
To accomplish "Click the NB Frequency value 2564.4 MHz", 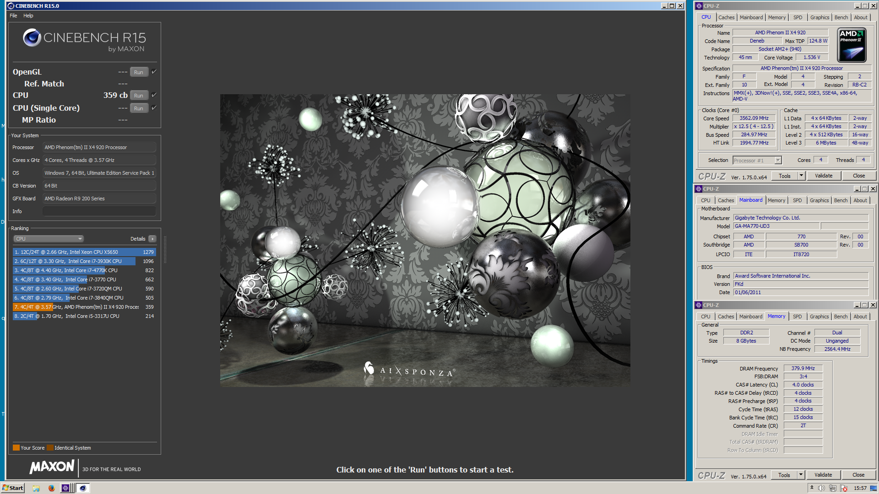I will pos(837,349).
